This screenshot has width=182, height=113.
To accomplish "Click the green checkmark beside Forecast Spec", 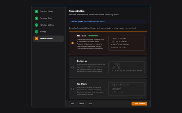I will 36,18.
